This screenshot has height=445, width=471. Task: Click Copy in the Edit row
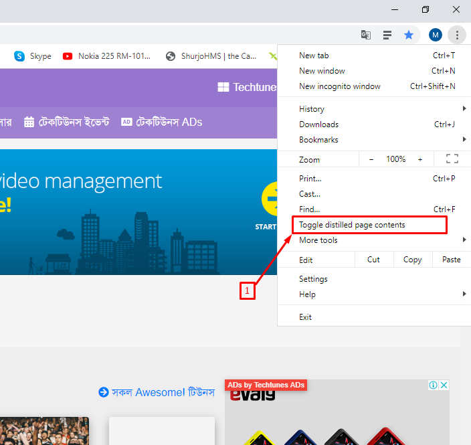coord(412,260)
